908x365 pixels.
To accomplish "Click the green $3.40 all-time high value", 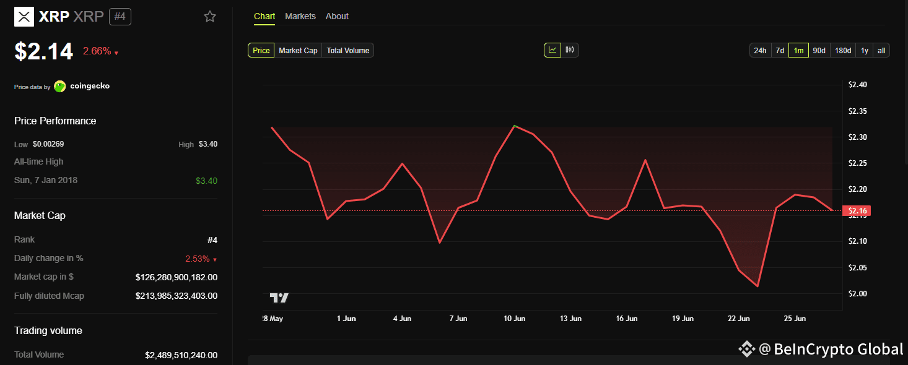I will tap(206, 181).
